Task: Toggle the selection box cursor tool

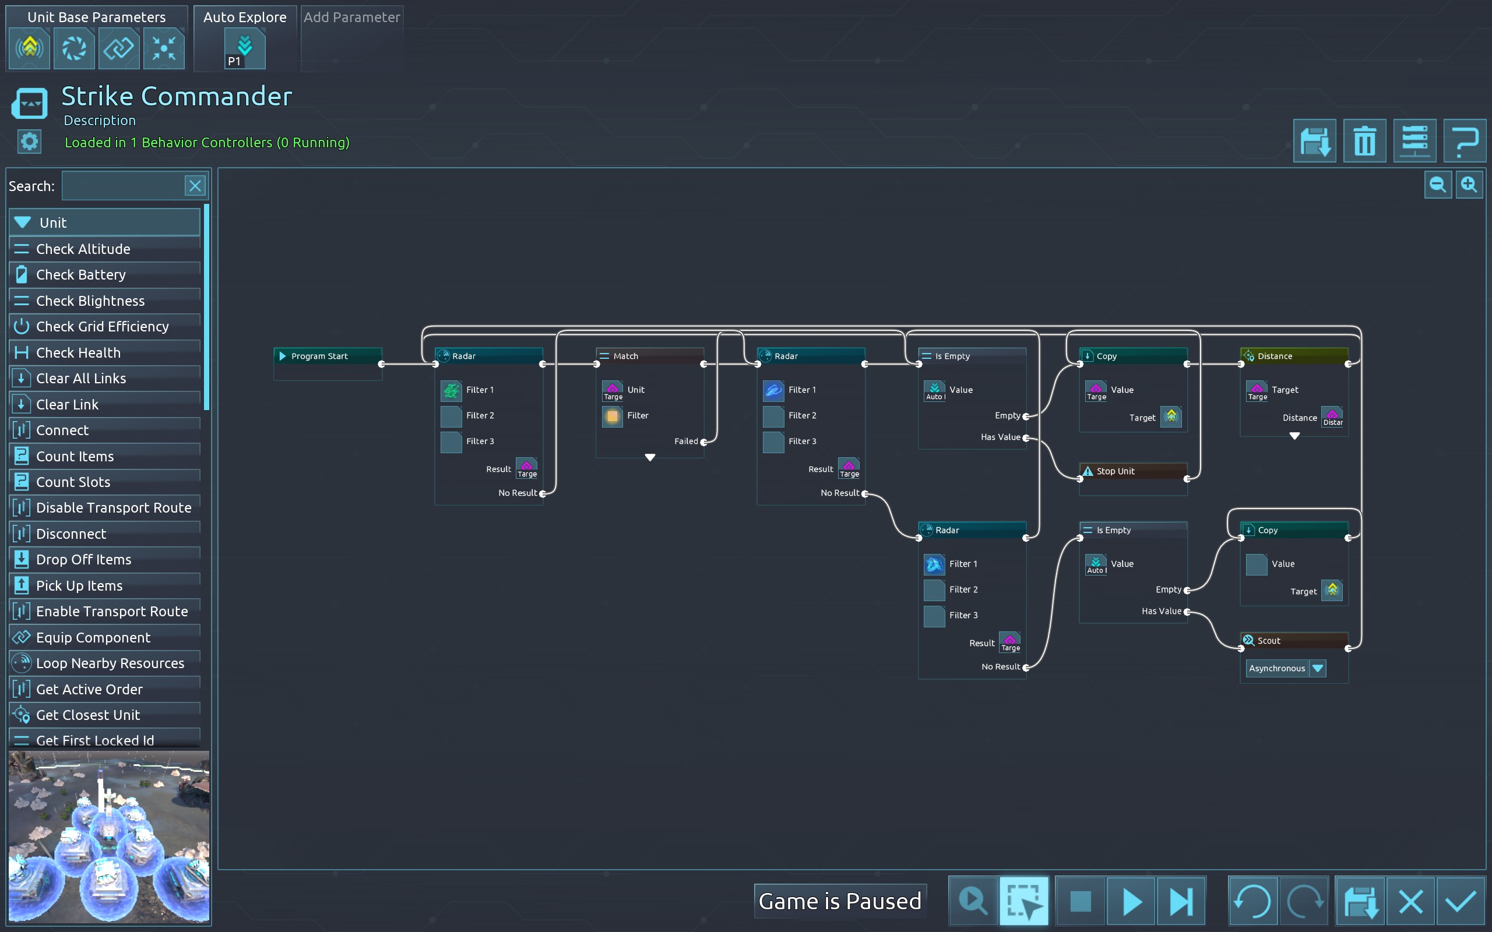Action: [x=1023, y=901]
